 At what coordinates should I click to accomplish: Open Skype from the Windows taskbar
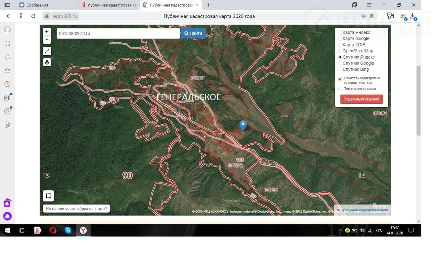pos(68,230)
